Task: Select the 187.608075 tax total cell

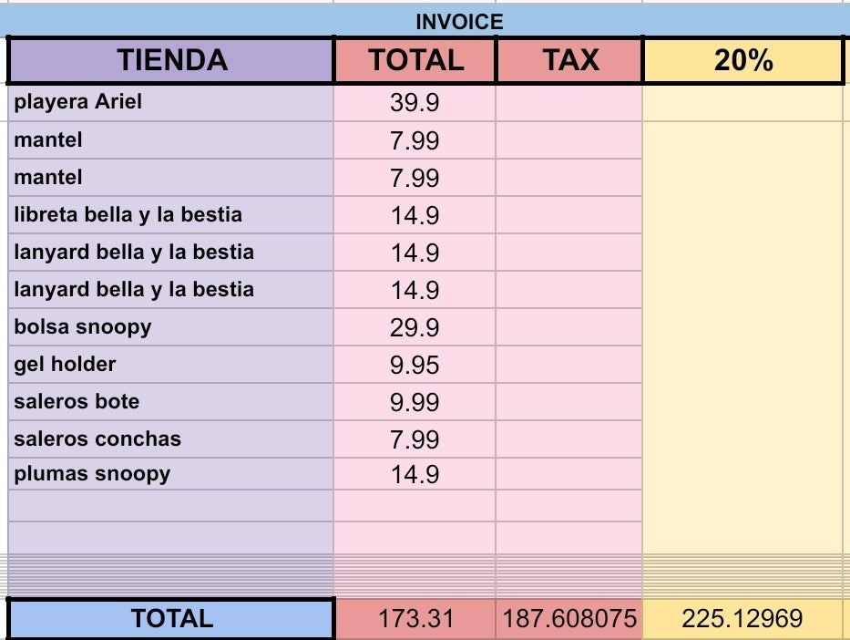Action: pyautogui.click(x=570, y=618)
